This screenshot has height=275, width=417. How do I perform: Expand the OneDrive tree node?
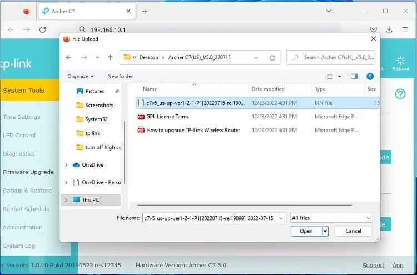click(x=66, y=165)
